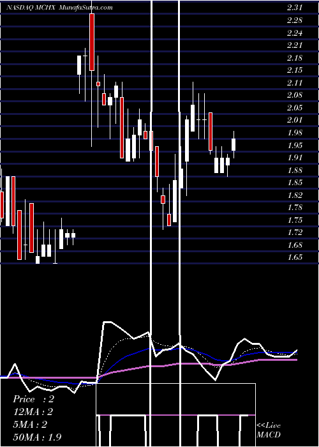The image size is (319, 447).
Task: Click the last white candlestick near 1.95
Action: tap(234, 144)
